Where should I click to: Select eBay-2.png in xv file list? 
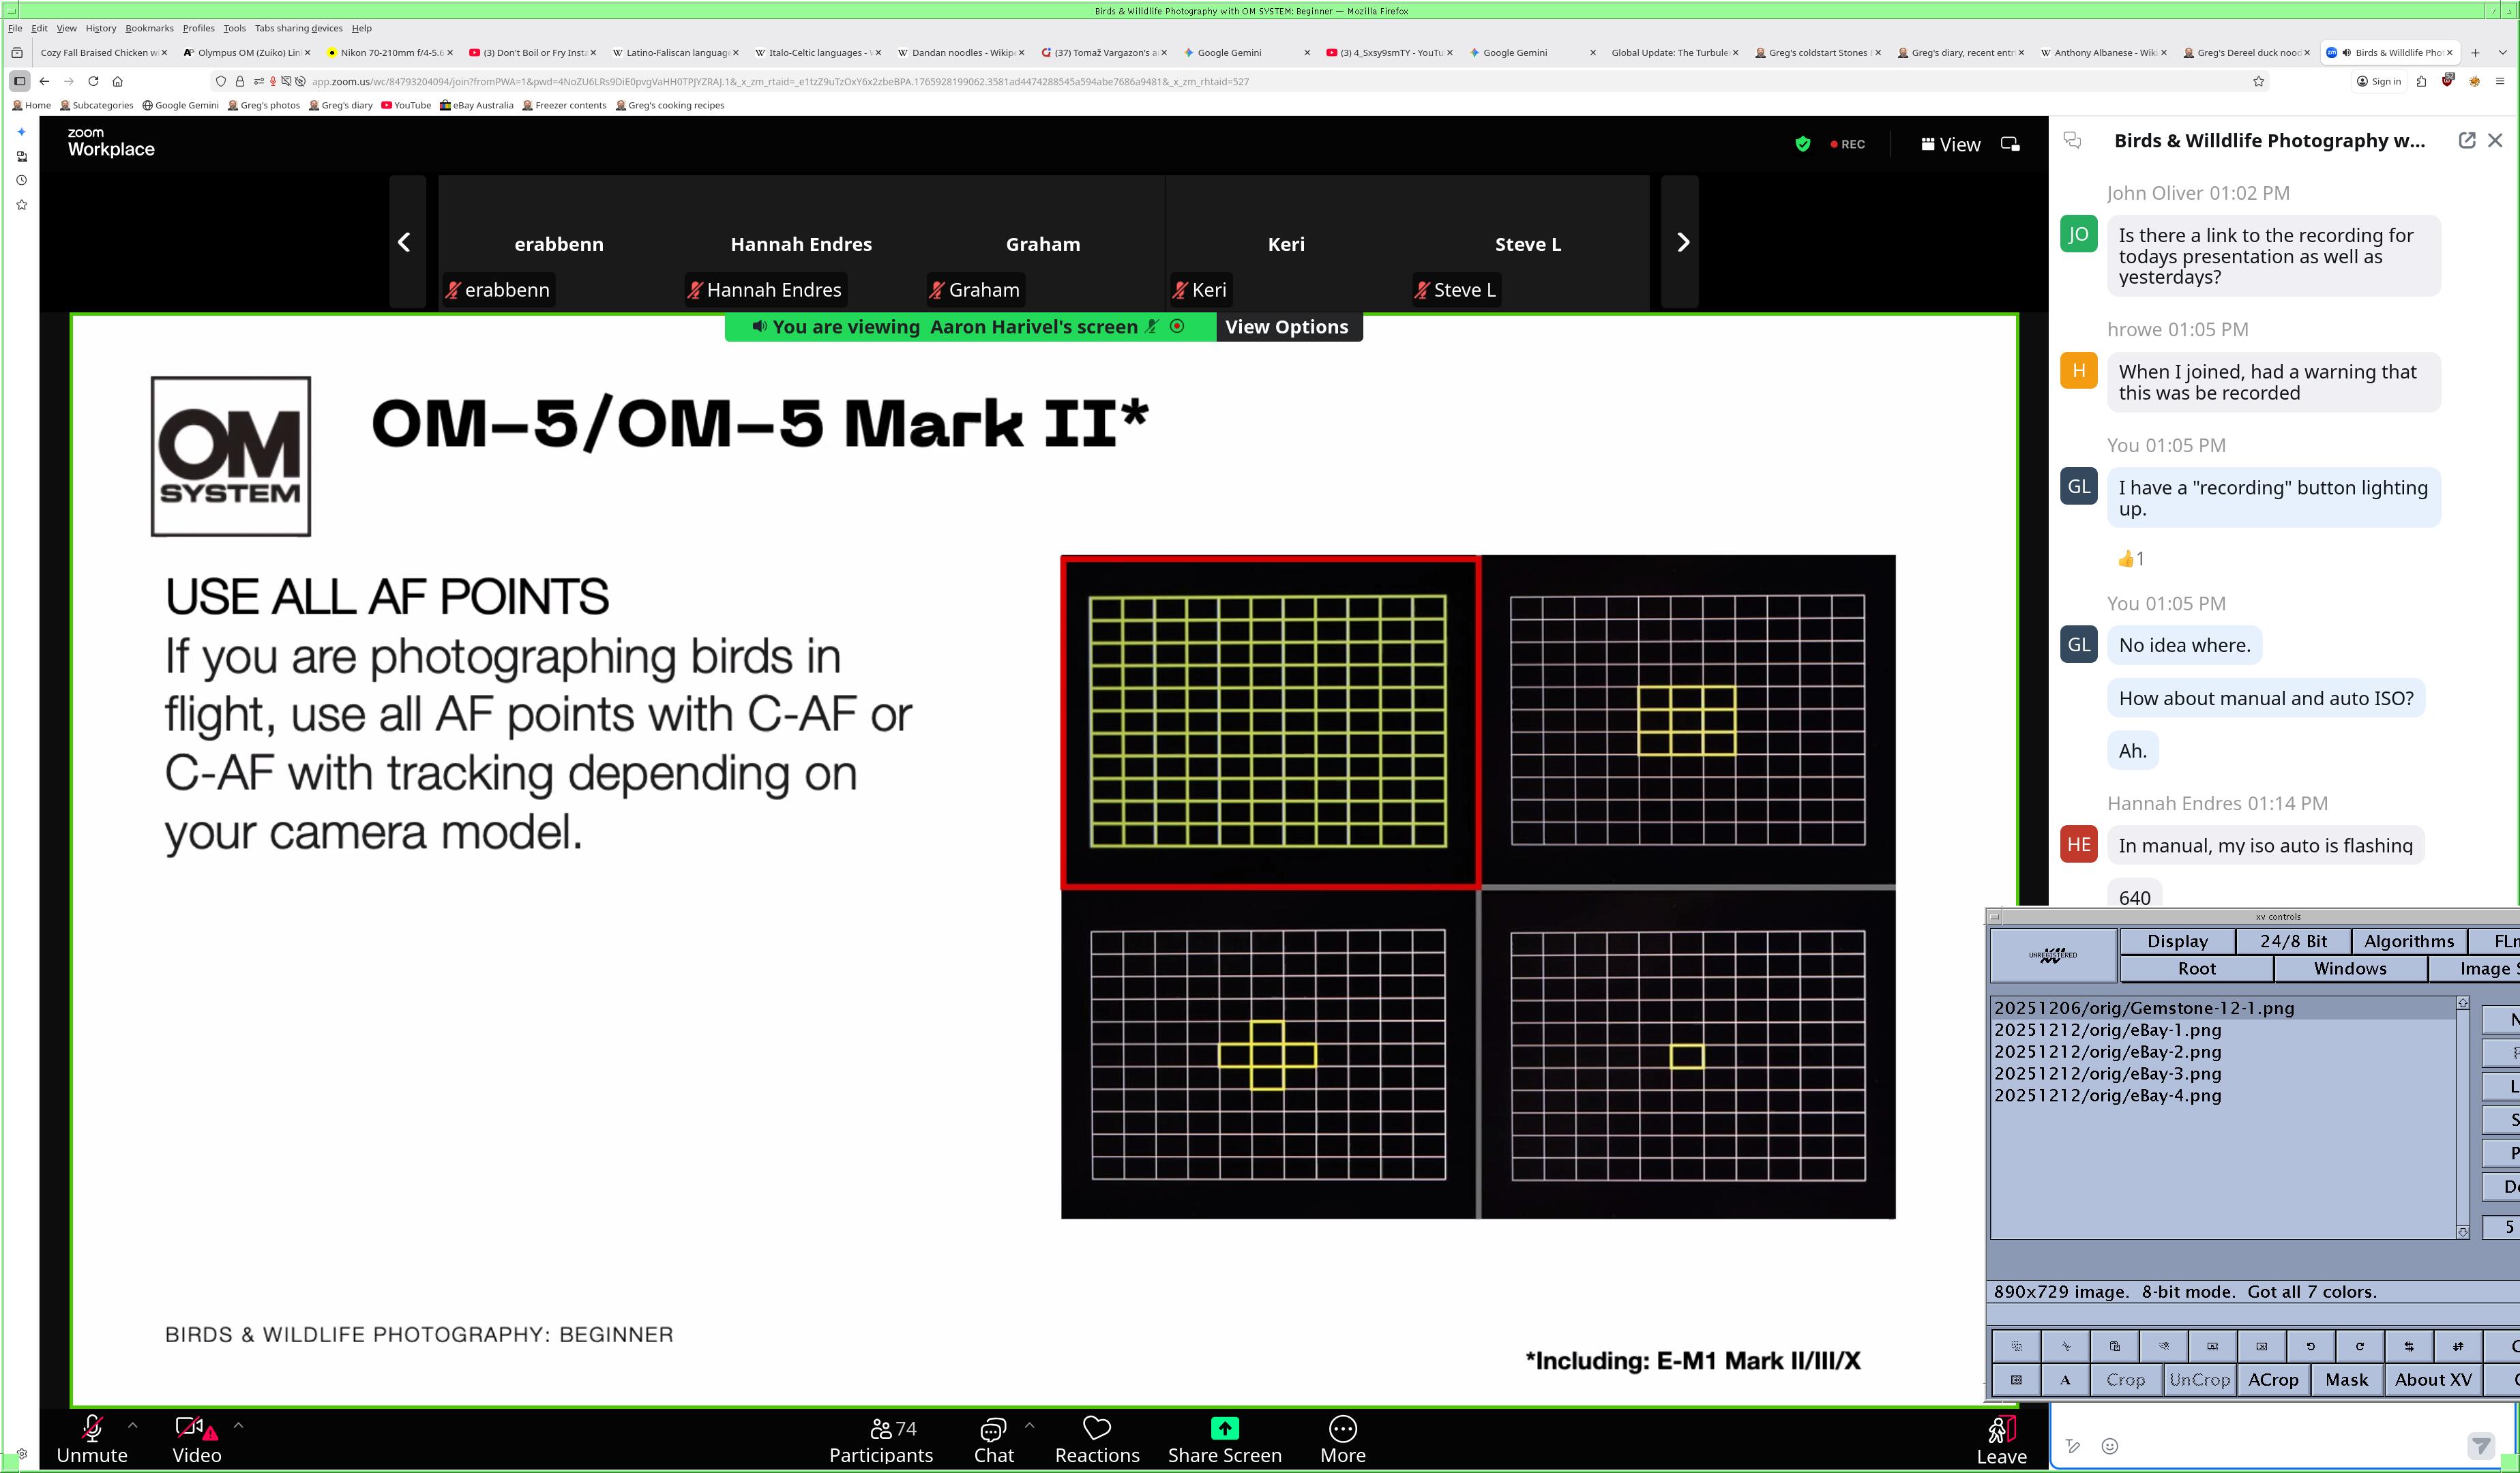point(2107,1052)
